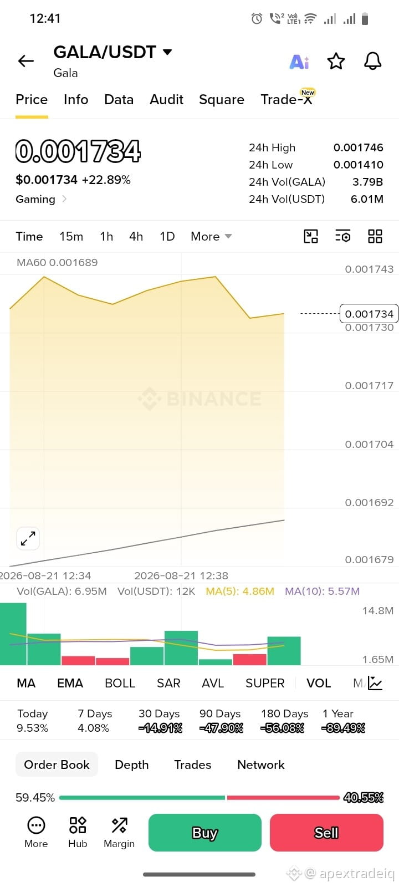Tap the red Sell button

326,833
